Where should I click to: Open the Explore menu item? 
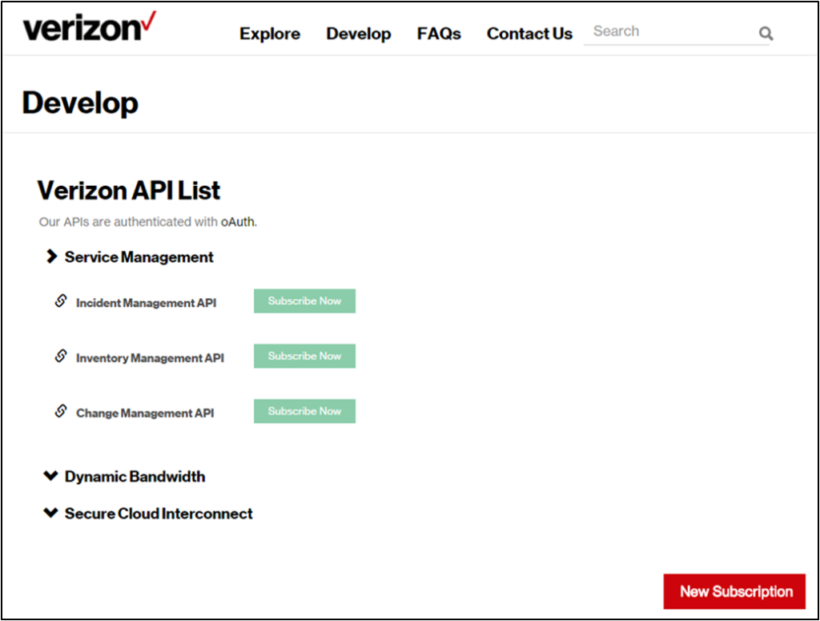[270, 34]
